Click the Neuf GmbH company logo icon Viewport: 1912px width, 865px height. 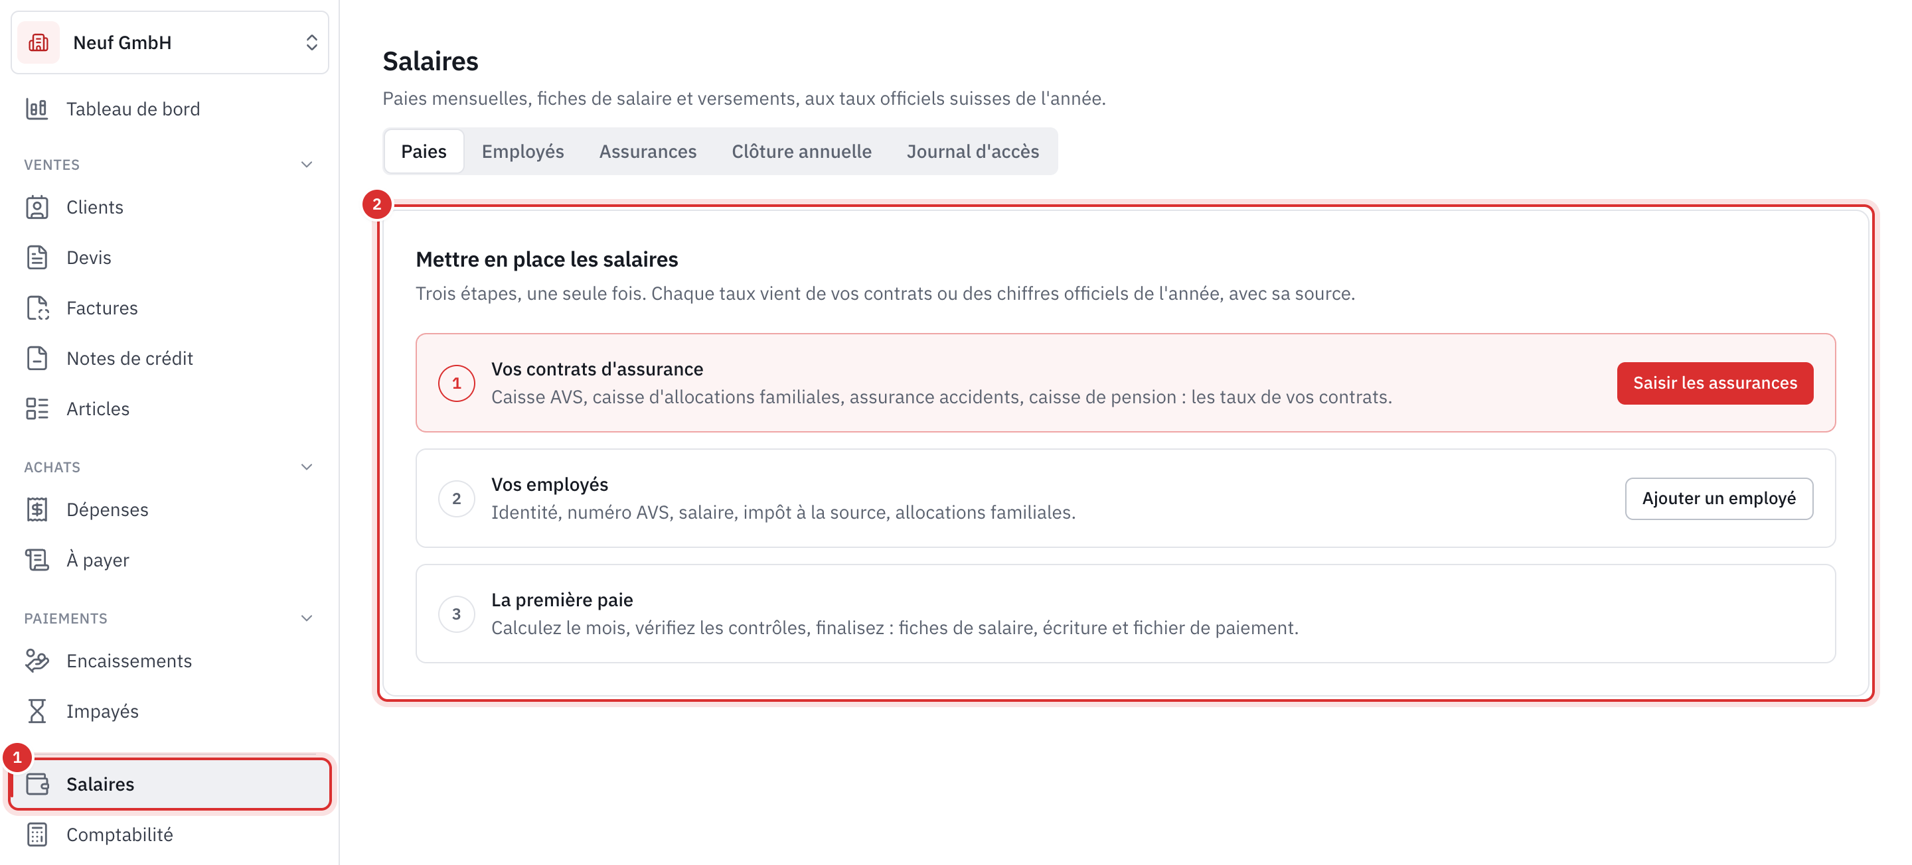pos(39,42)
